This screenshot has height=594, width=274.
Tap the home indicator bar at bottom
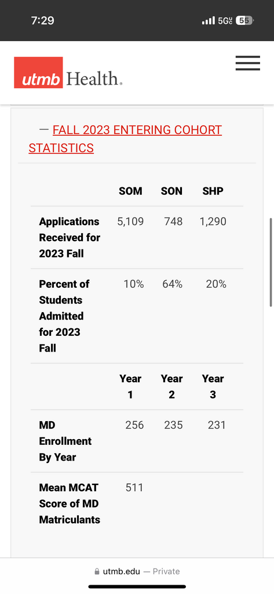(137, 587)
